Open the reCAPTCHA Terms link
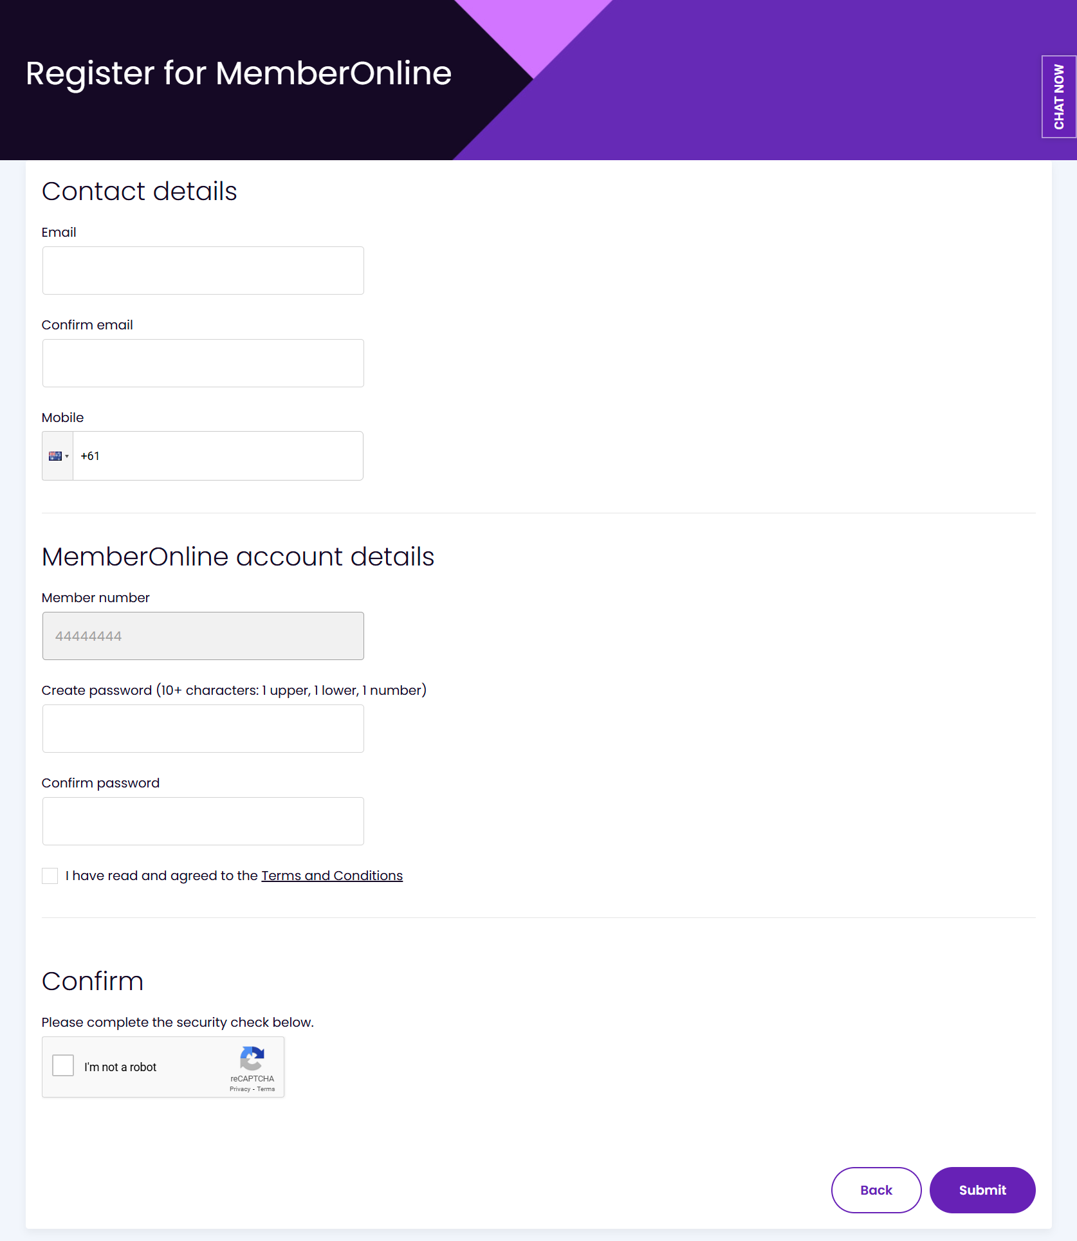 coord(266,1089)
